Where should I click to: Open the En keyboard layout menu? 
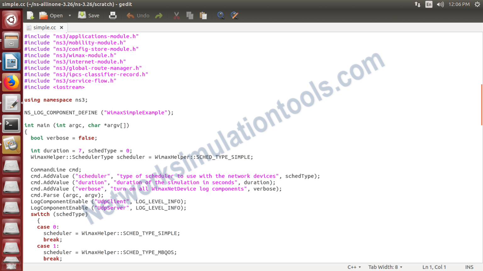coord(429,4)
